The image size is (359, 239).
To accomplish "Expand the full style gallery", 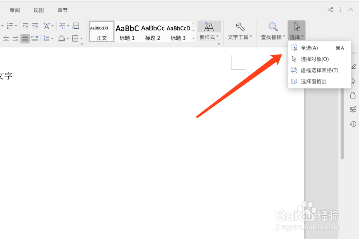I will (x=194, y=38).
